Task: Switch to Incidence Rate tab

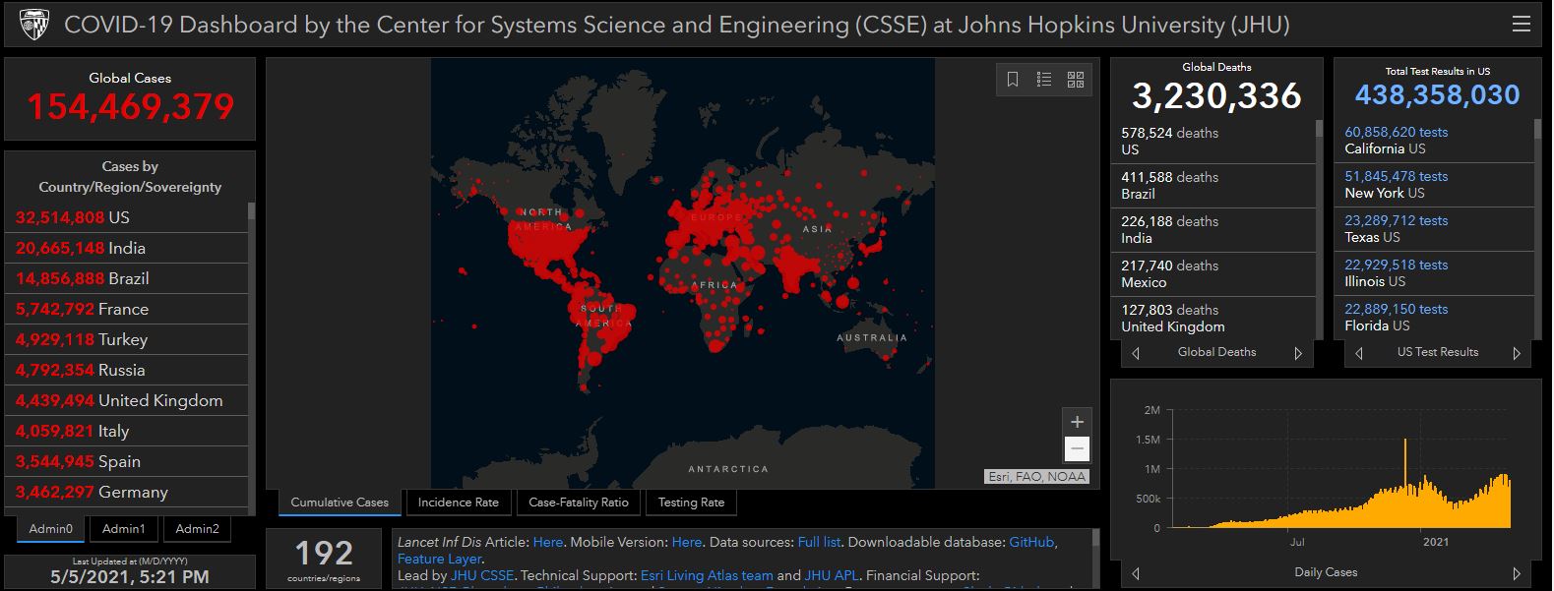Action: pos(458,502)
